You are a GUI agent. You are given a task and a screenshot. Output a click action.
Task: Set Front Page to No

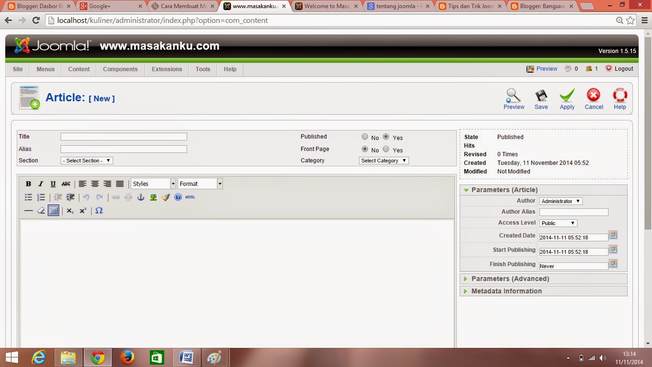[365, 149]
